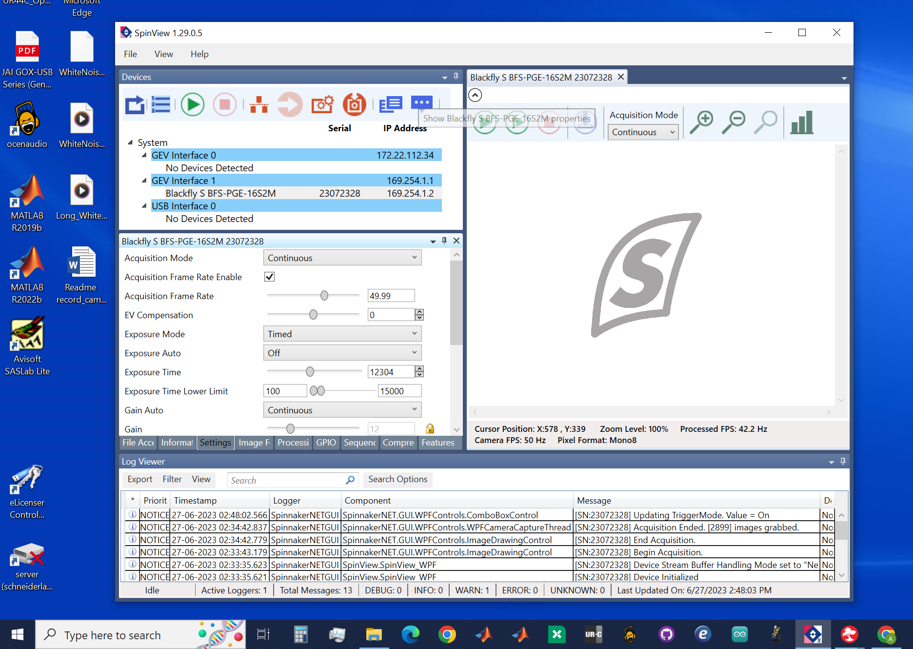This screenshot has height=649, width=913.
Task: Open the View menu
Action: click(163, 54)
